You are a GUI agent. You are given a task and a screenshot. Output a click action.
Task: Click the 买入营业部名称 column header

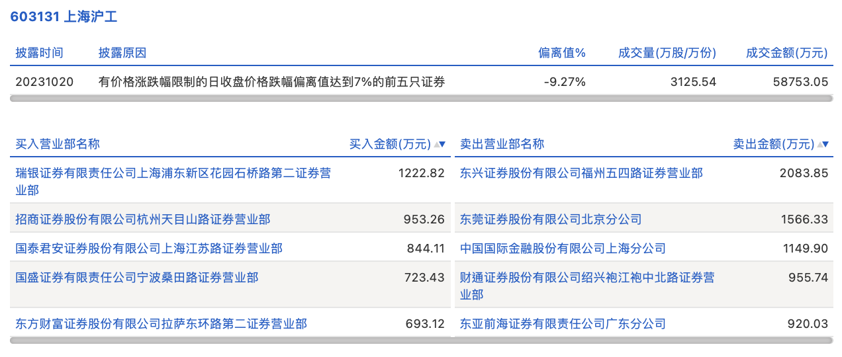(x=58, y=144)
